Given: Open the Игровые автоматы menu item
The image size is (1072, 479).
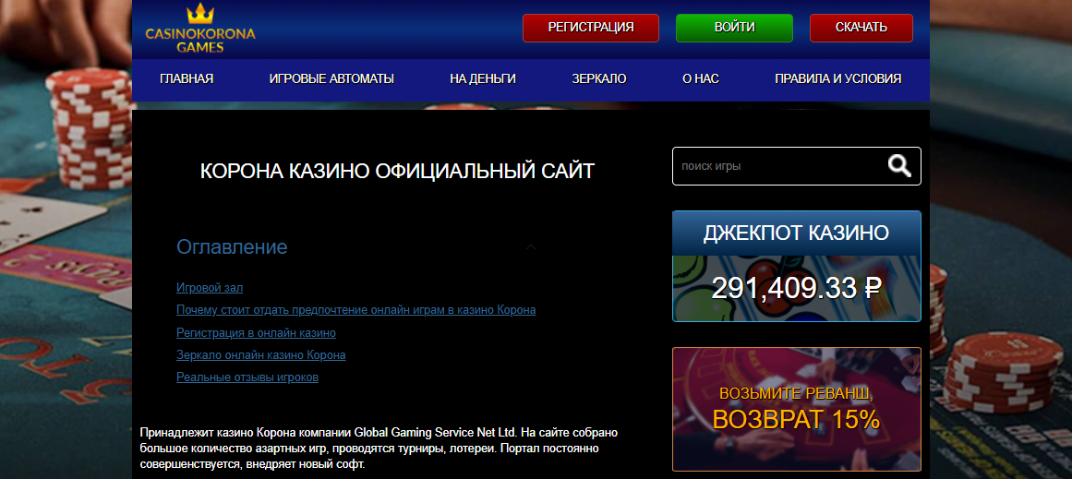Looking at the screenshot, I should 331,78.
